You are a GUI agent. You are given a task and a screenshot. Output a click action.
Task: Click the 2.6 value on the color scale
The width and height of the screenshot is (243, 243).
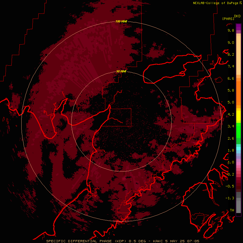tap(231, 139)
